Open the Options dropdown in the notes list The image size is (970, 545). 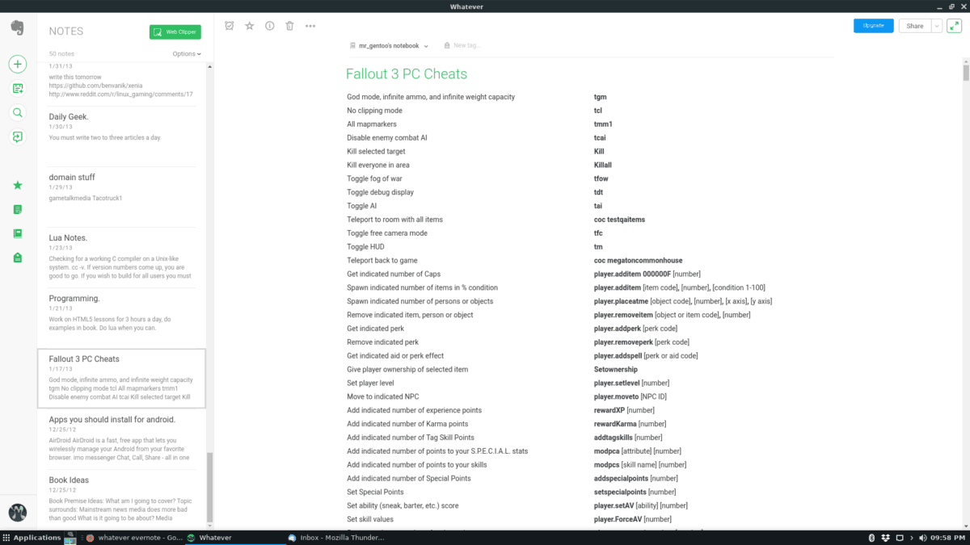[185, 53]
